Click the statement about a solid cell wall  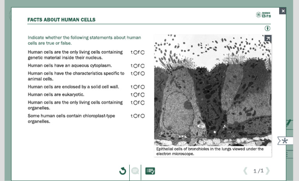(74, 87)
